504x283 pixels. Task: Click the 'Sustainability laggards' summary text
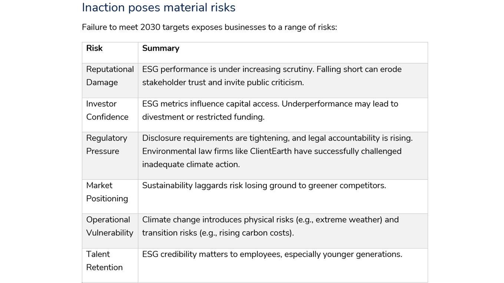[x=264, y=185]
